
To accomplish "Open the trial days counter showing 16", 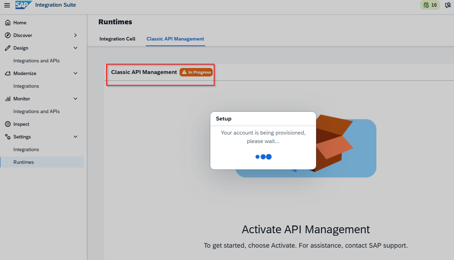I will [x=430, y=5].
